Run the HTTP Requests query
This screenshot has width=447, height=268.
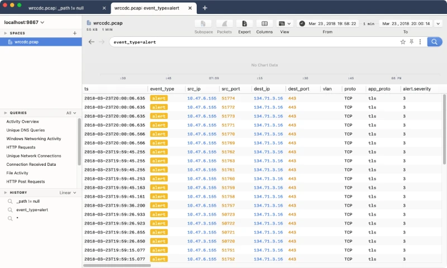21,147
